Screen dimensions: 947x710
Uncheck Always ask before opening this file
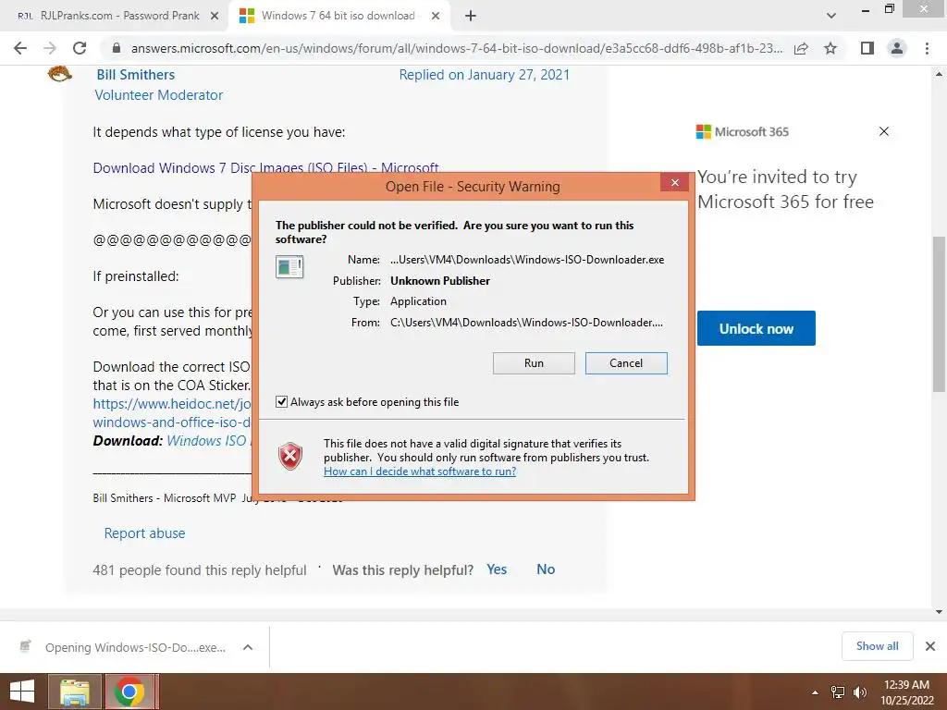[281, 402]
